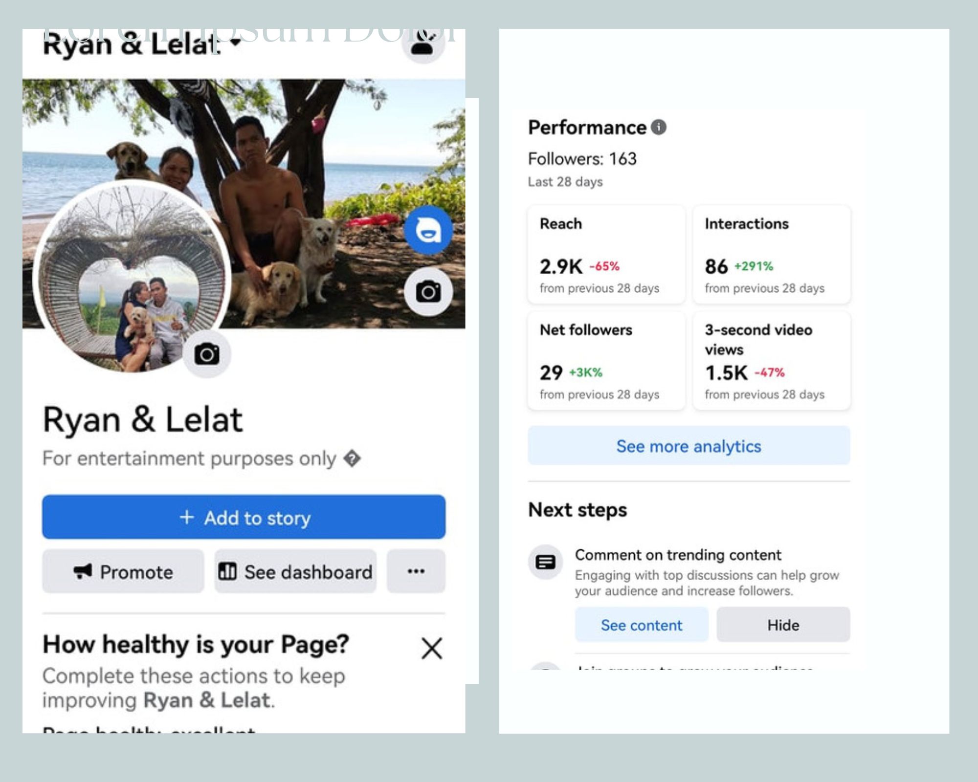Click the comment icon under Next steps
The image size is (978, 782).
tap(545, 562)
